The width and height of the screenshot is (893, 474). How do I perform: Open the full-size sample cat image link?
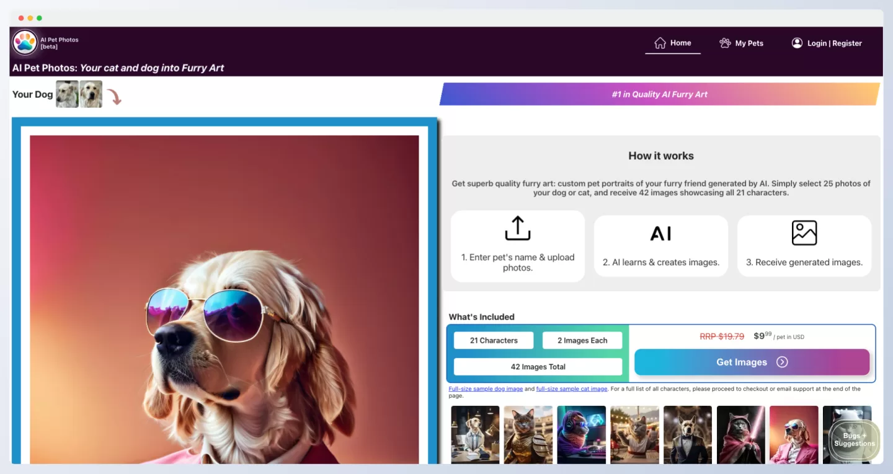(572, 389)
